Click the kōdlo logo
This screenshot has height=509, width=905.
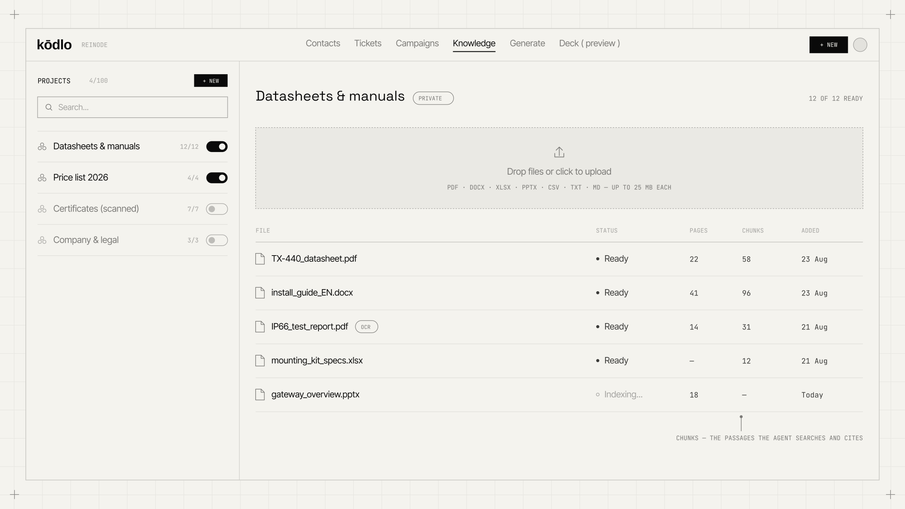(54, 45)
